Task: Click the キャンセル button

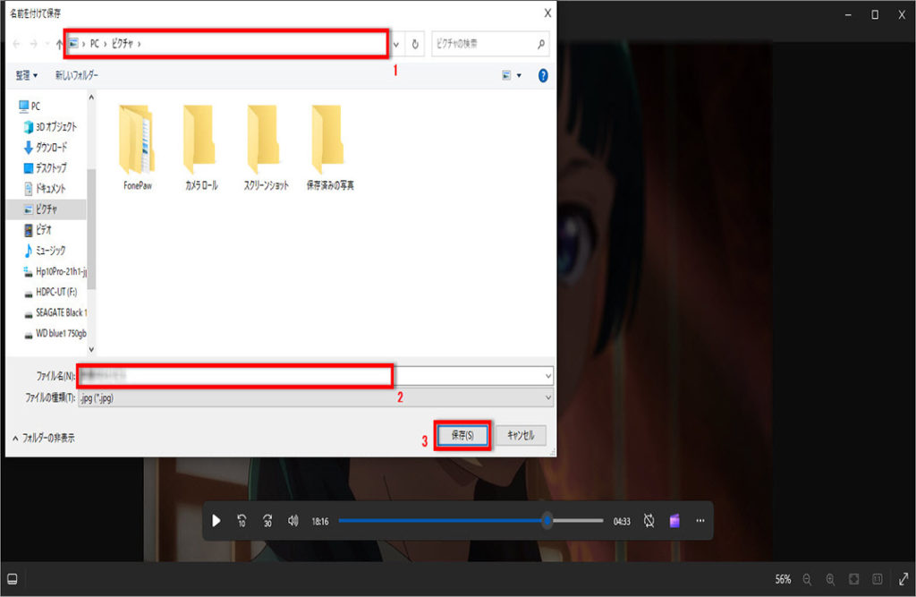Action: tap(521, 435)
